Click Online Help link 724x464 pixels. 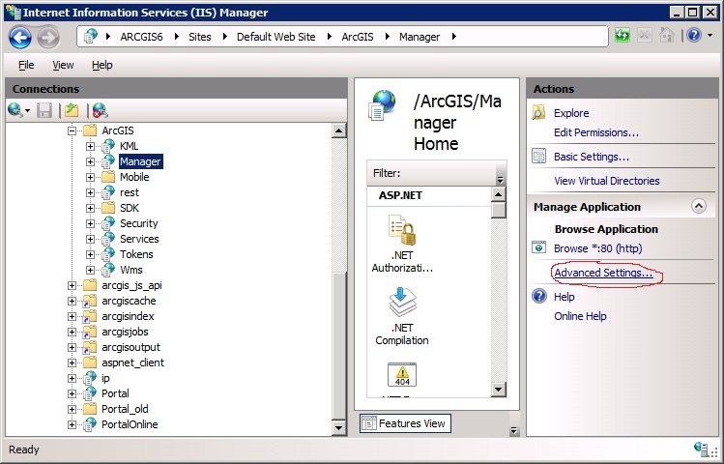(x=580, y=316)
